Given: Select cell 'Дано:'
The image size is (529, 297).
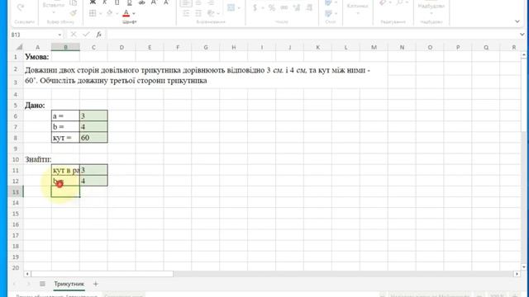Looking at the screenshot, I should point(37,105).
